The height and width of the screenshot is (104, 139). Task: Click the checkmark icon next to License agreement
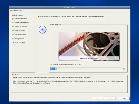point(13,22)
